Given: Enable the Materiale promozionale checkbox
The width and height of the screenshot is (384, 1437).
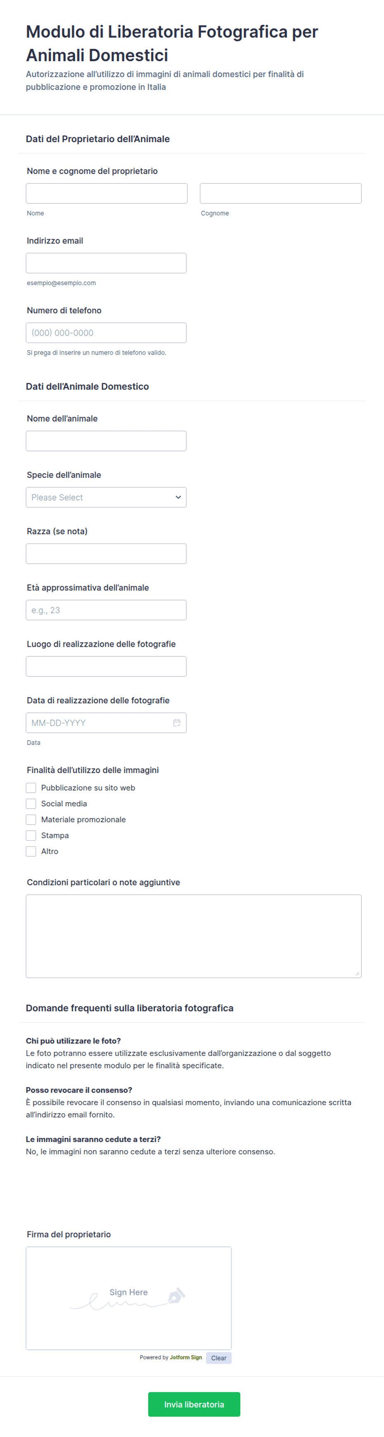Looking at the screenshot, I should [31, 820].
